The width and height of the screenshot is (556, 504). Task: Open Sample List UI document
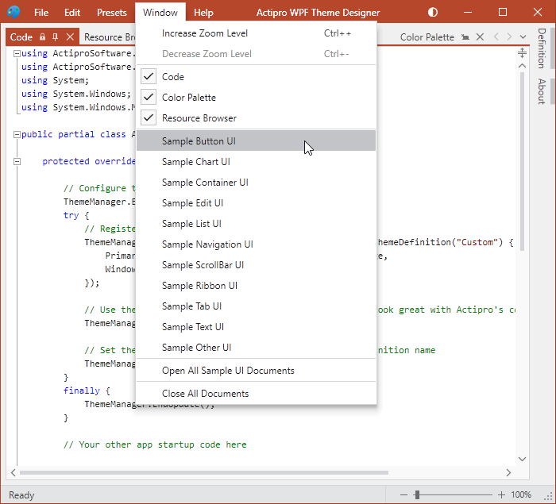coord(256,224)
